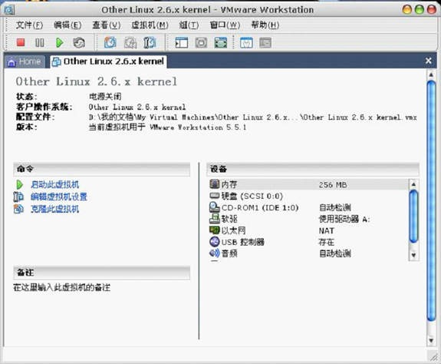Click the CD-ROM1 drive icon
The height and width of the screenshot is (364, 441).
coord(214,207)
